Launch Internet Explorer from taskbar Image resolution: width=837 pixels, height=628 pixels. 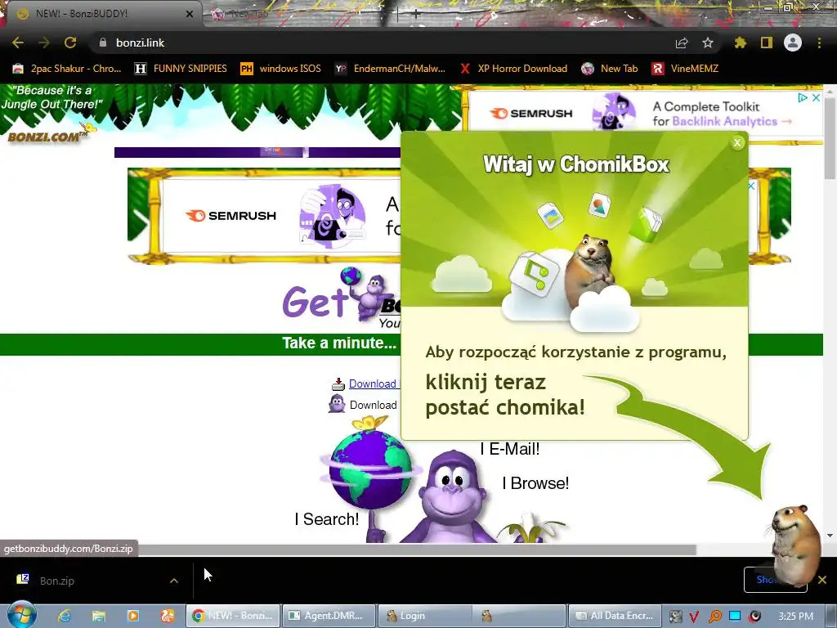[64, 616]
